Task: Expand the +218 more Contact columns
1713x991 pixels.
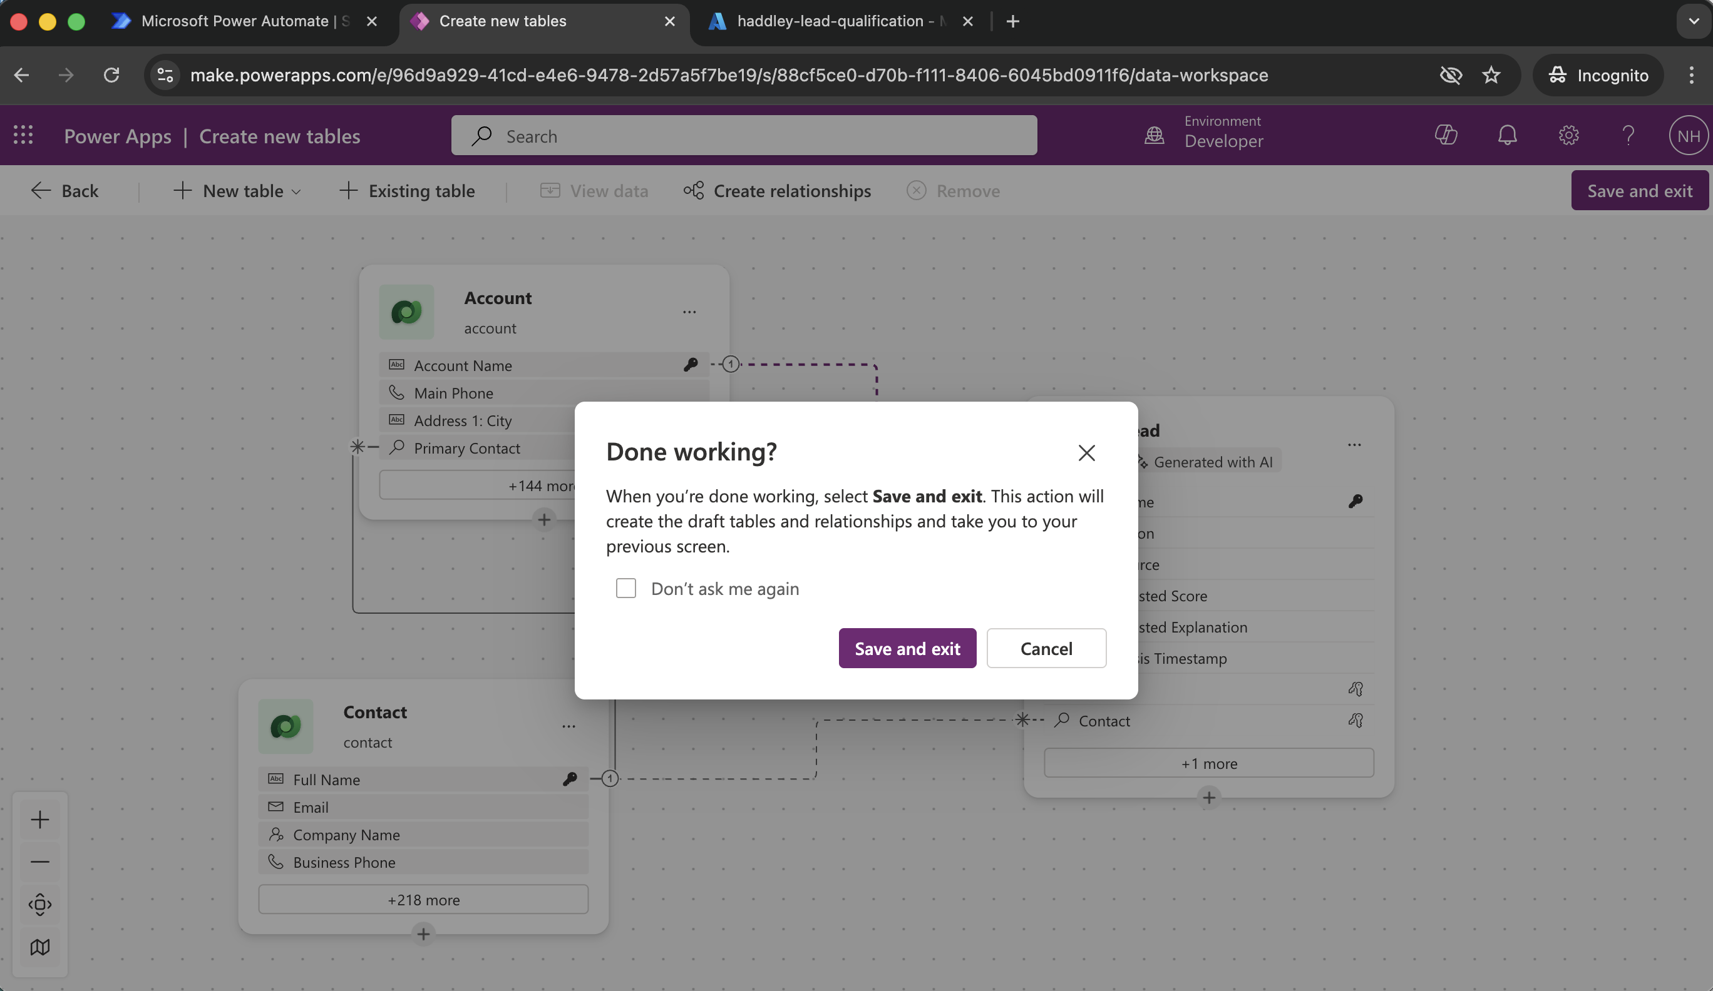Action: click(423, 899)
